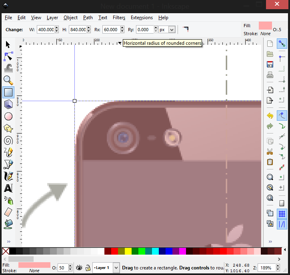Toggle layer visibility eye icon
This screenshot has height=275, width=290.
coord(79,268)
